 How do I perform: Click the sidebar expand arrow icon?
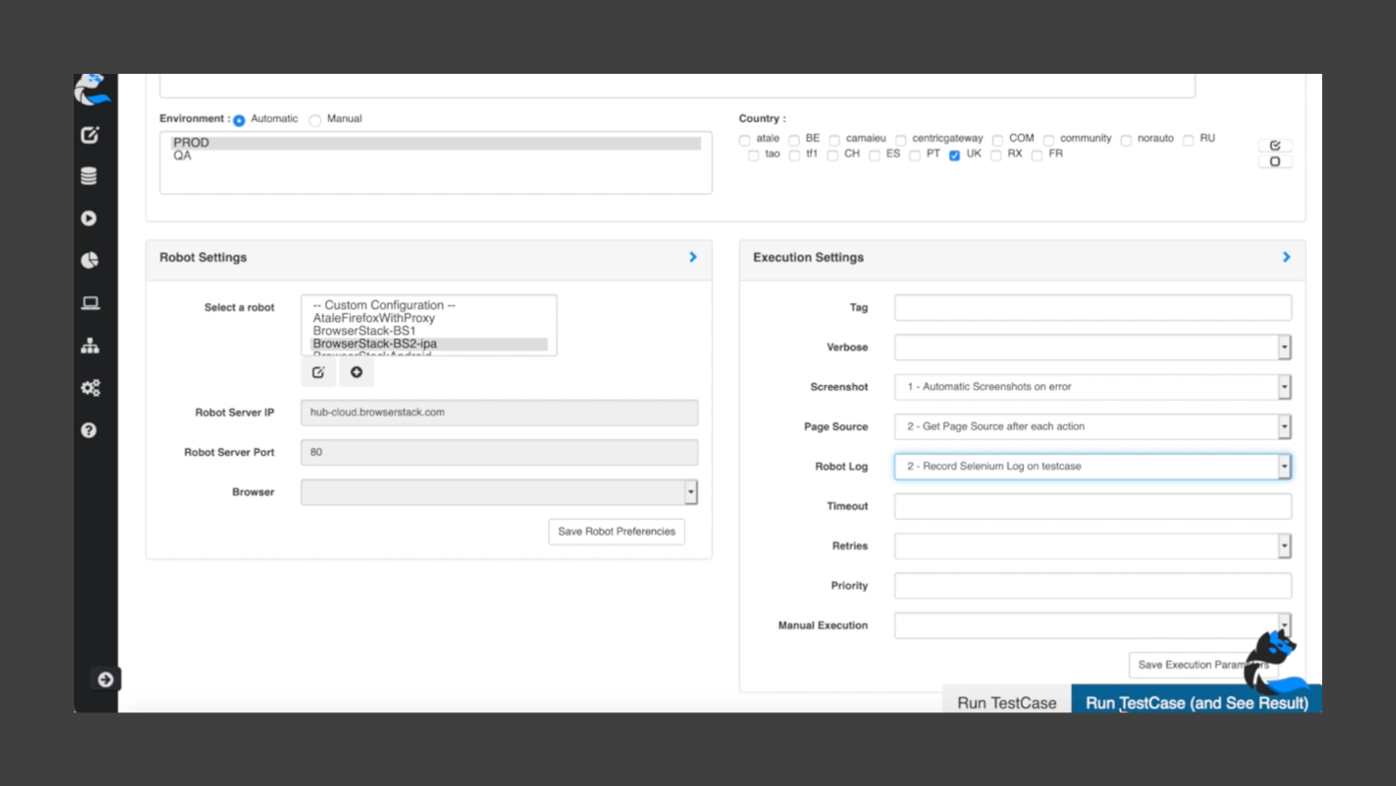[x=106, y=679]
